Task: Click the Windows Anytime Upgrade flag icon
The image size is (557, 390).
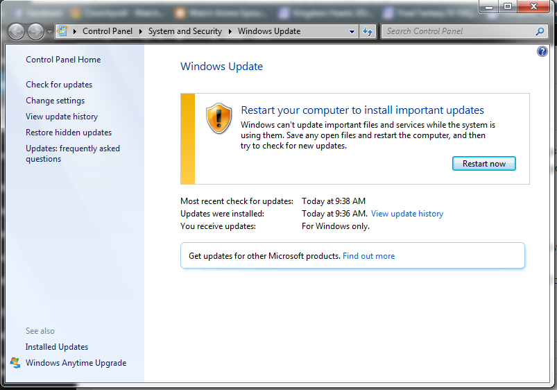Action: click(x=15, y=363)
